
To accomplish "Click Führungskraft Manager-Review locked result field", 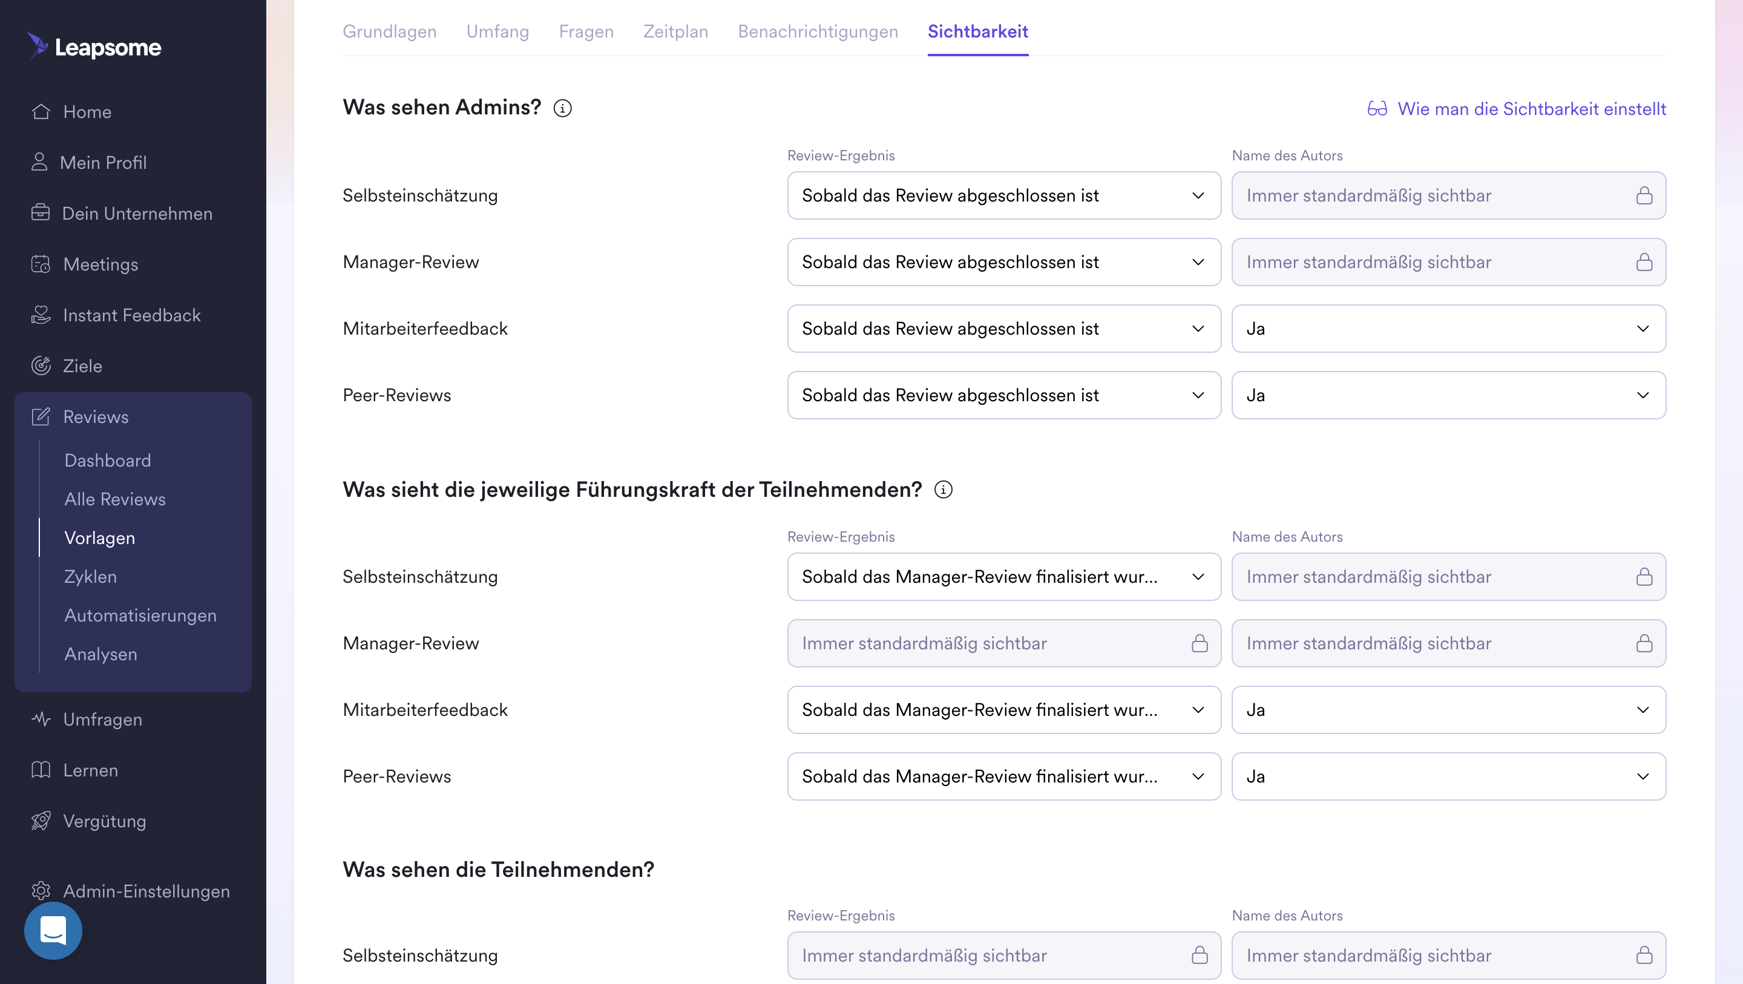I will pyautogui.click(x=1004, y=643).
